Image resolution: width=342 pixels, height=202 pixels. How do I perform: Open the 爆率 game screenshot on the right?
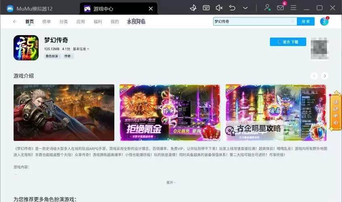pyautogui.click(x=276, y=112)
